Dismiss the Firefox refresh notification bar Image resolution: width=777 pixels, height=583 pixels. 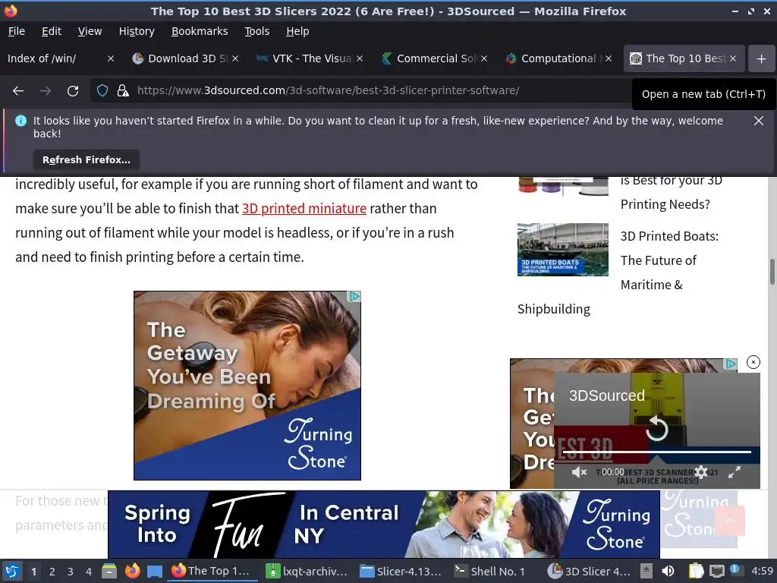click(759, 121)
